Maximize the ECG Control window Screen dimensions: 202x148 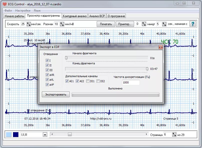click(x=184, y=3)
